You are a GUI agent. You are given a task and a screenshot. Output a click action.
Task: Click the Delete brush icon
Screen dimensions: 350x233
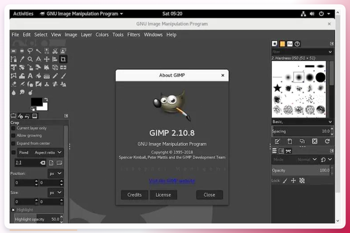[314, 141]
